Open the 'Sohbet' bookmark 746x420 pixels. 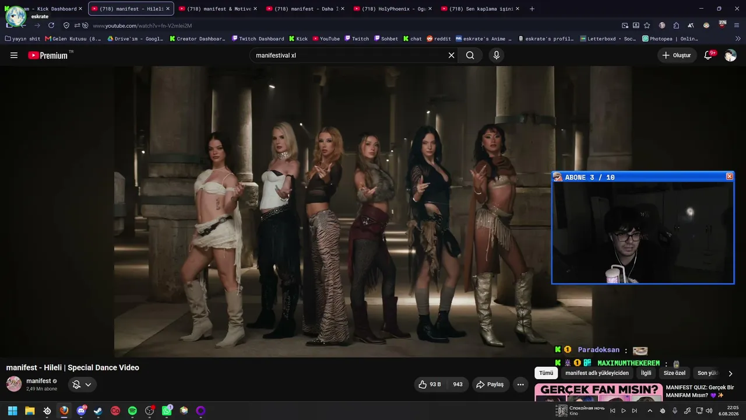pos(386,38)
